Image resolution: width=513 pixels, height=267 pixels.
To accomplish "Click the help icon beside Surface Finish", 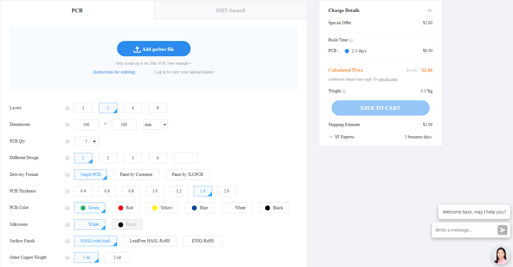I will pyautogui.click(x=67, y=241).
